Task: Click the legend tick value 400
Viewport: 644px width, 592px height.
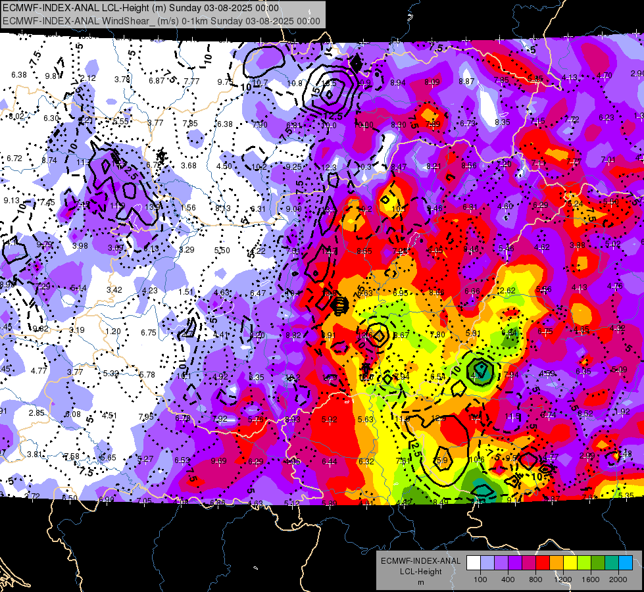Action: (x=508, y=580)
